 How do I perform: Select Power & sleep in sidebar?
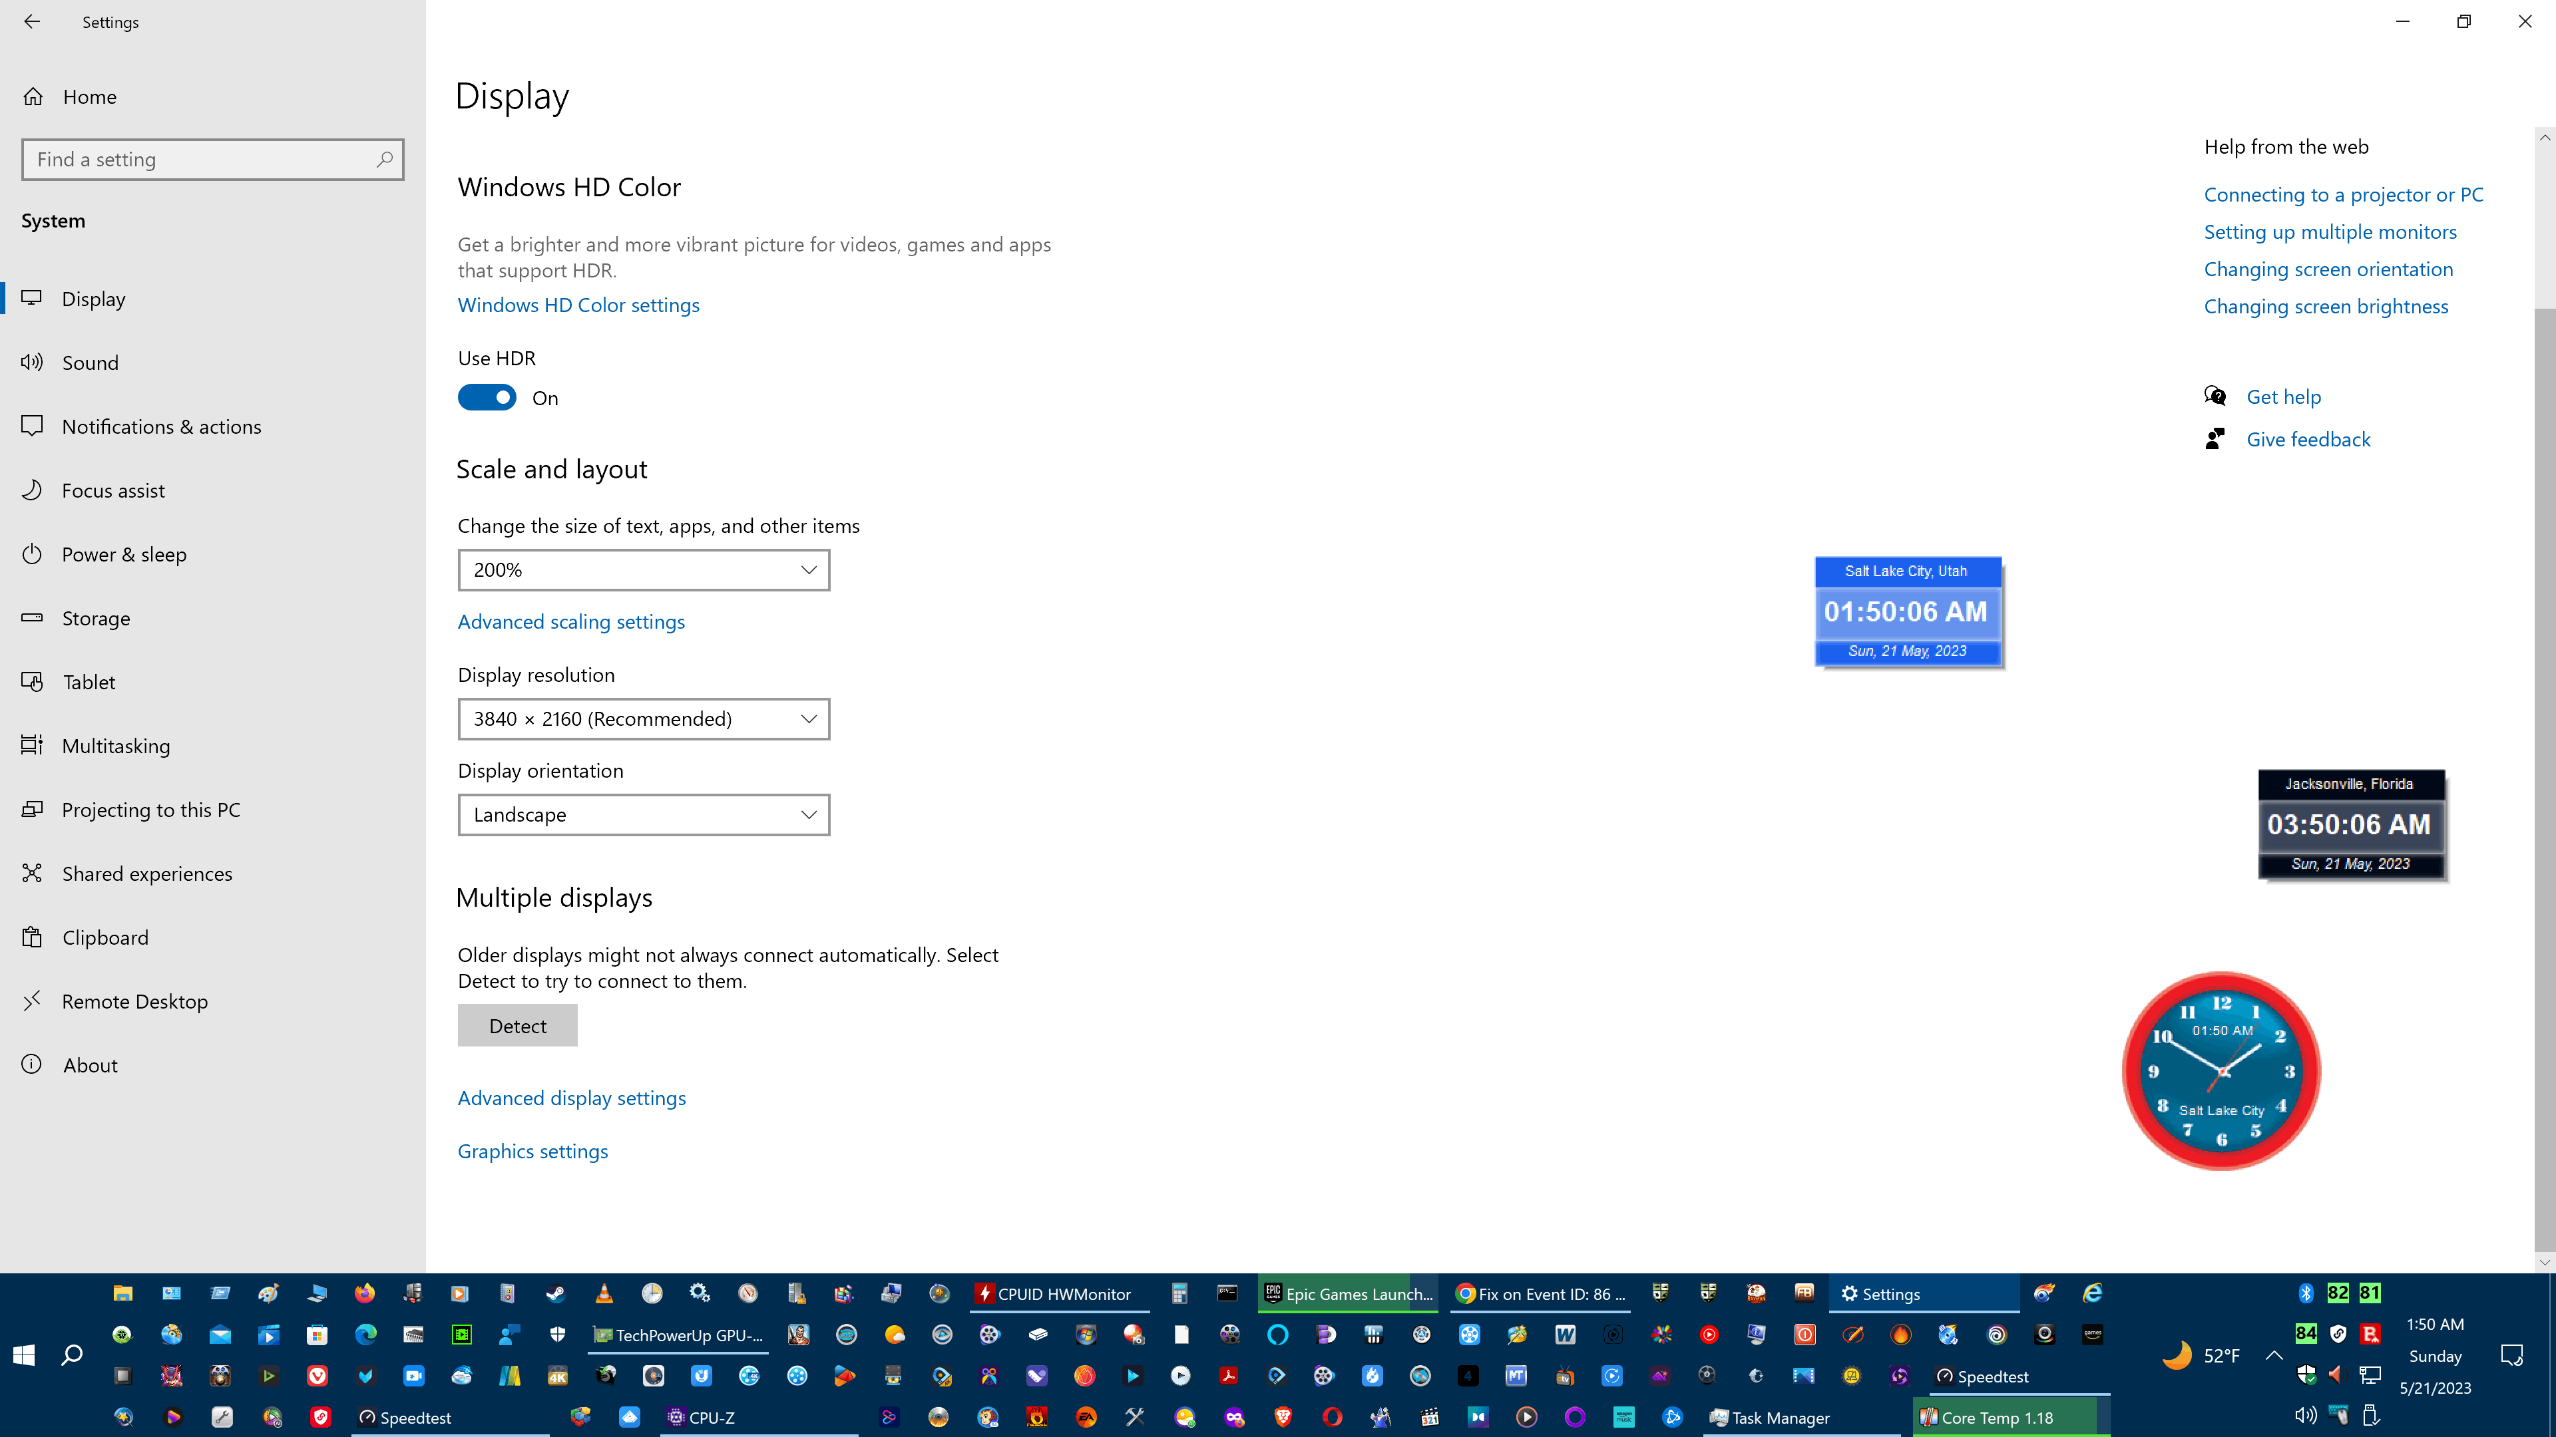(123, 554)
